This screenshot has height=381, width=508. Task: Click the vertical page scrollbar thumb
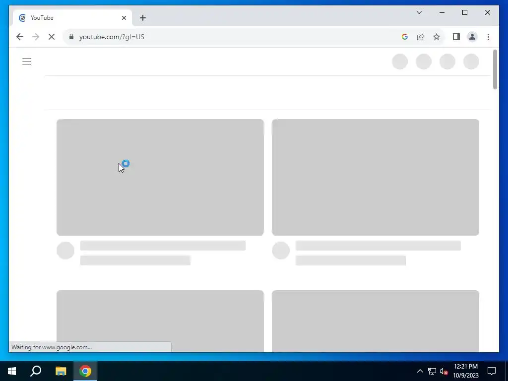pyautogui.click(x=495, y=69)
